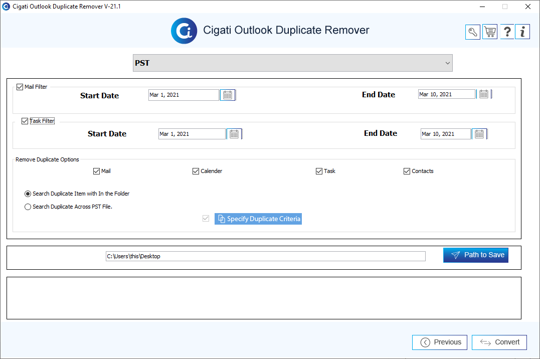The width and height of the screenshot is (540, 359).
Task: Open calendar picker for Task Filter Start Date
Action: 234,134
